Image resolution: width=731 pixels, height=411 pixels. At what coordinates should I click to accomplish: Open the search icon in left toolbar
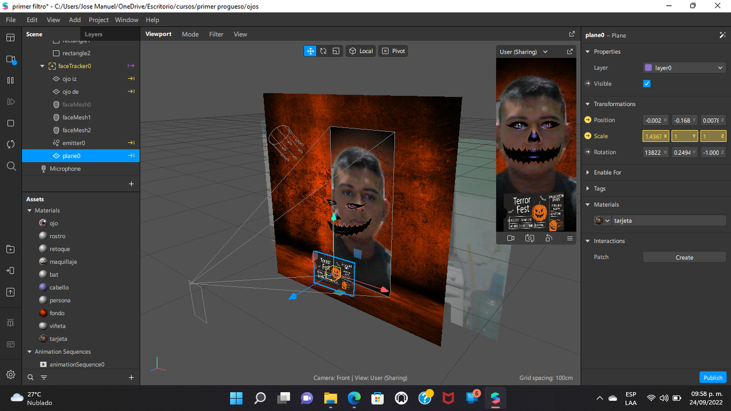click(10, 166)
